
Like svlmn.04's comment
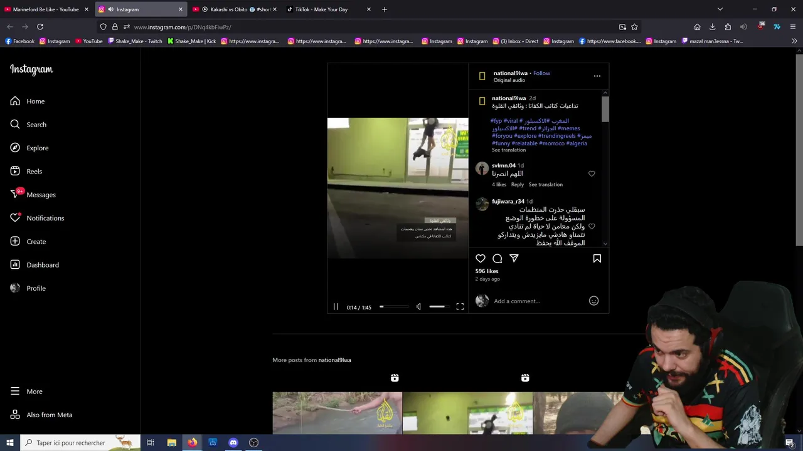coord(592,174)
